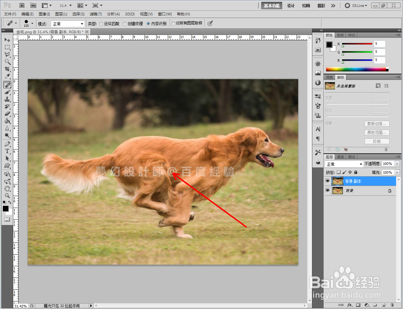The height and width of the screenshot is (309, 403).
Task: Select the Magic Wand tool
Action: [7, 62]
